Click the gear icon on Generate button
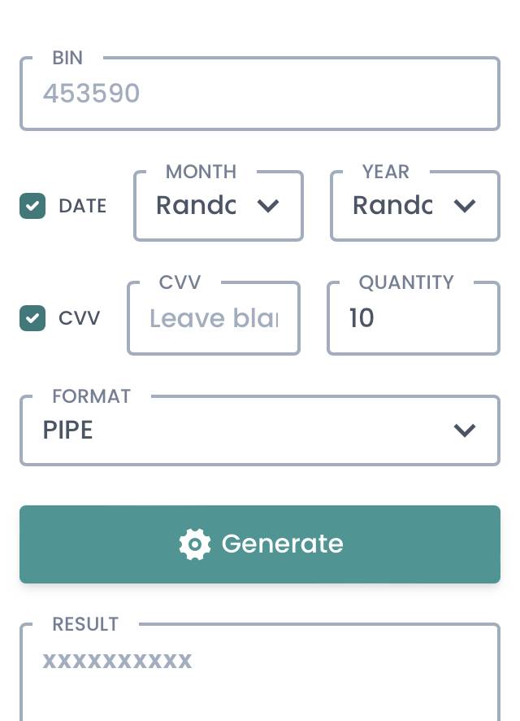520x721 pixels. (x=195, y=544)
